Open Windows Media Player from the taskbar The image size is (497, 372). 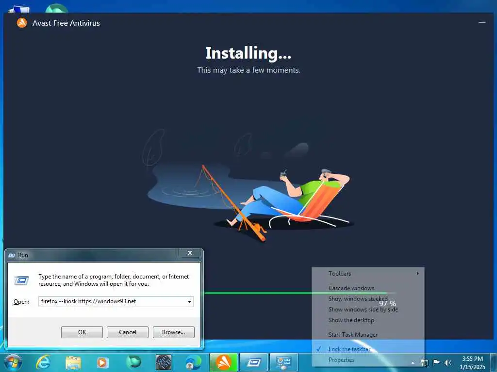pyautogui.click(x=103, y=362)
